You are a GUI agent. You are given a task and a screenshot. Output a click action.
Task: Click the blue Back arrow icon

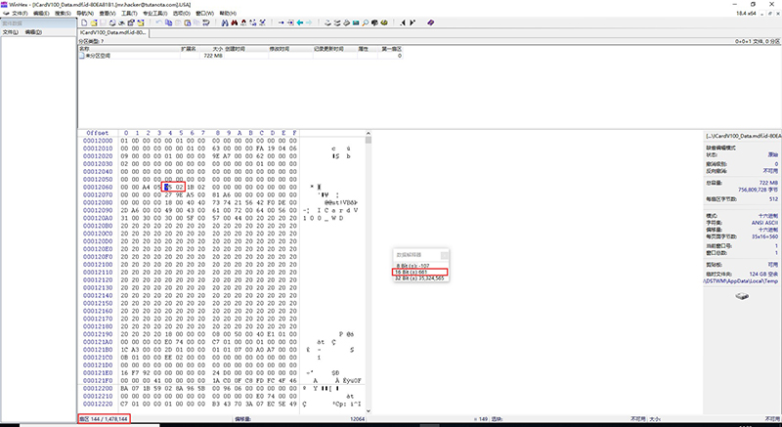(300, 22)
